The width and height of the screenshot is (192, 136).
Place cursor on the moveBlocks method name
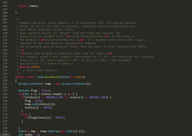[x=52, y=77]
